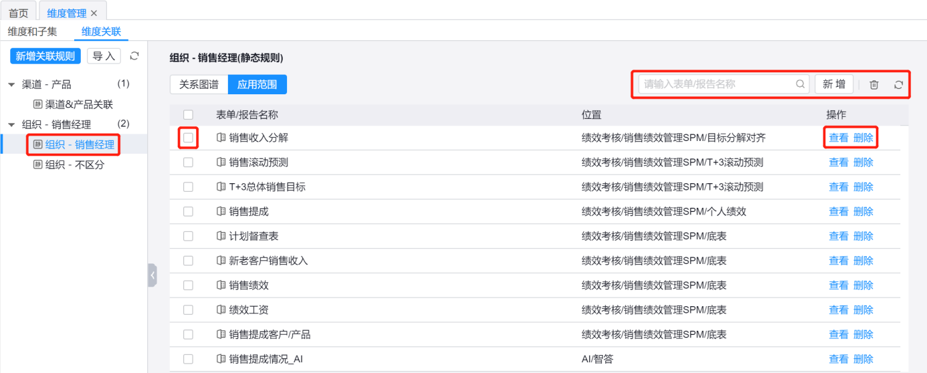
Task: Click the form/report name search field
Action: [x=716, y=84]
